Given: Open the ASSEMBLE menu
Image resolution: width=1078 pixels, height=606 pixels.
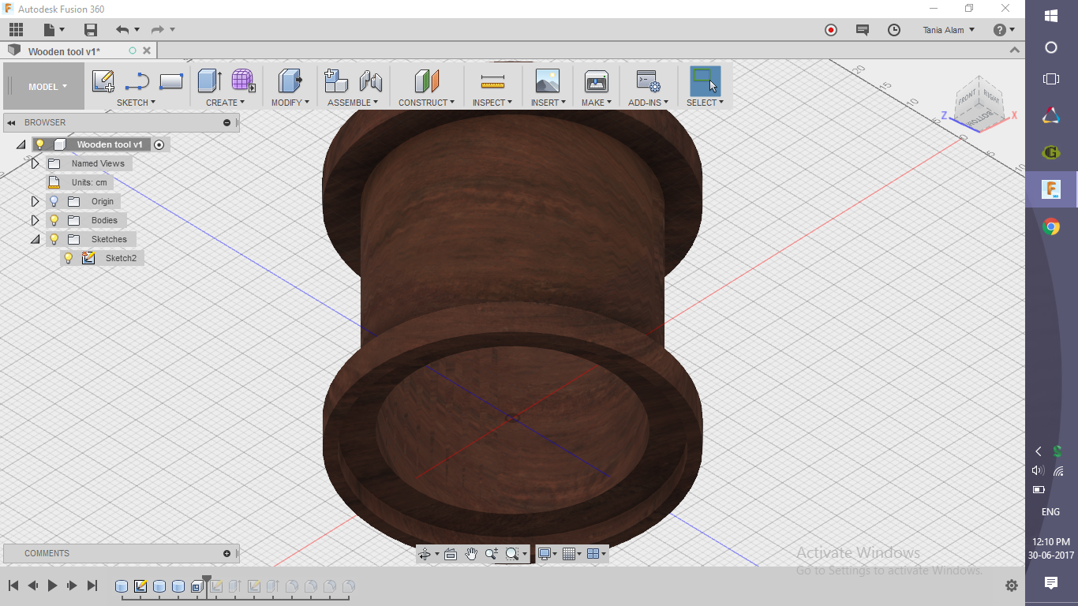Looking at the screenshot, I should [353, 103].
